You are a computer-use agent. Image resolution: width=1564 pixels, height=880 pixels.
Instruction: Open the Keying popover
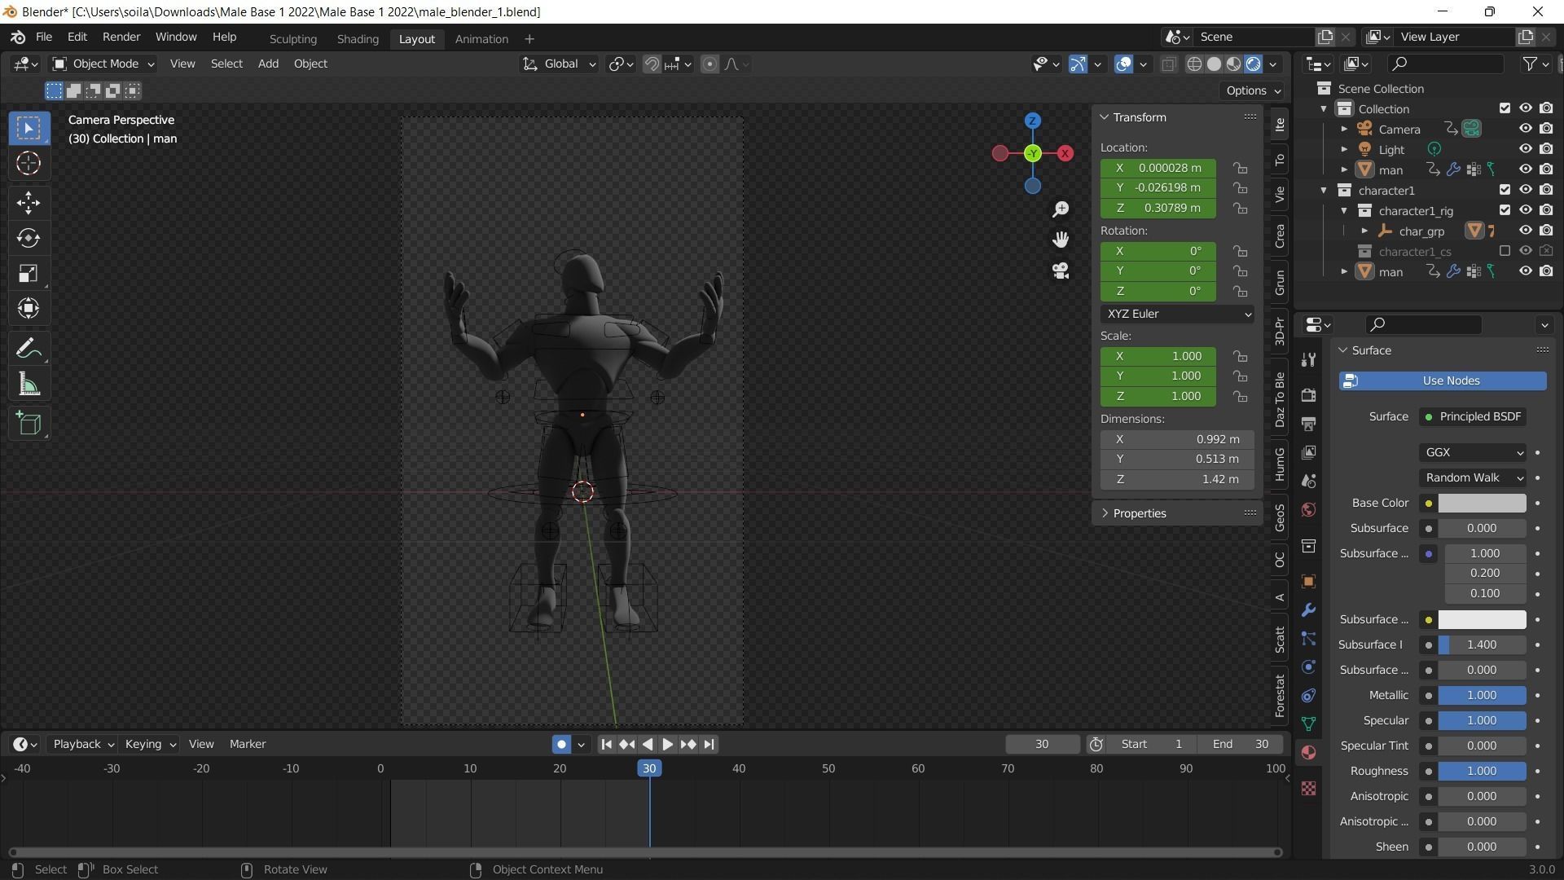(x=150, y=744)
